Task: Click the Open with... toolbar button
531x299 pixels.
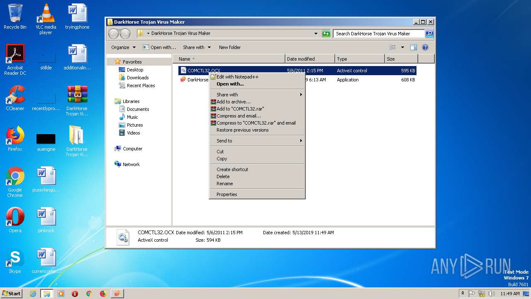Action: [159, 47]
